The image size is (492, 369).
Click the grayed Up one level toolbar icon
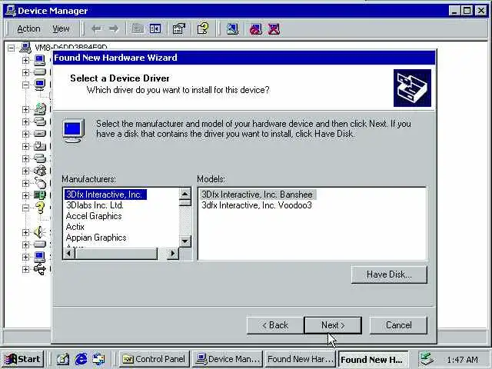click(138, 29)
